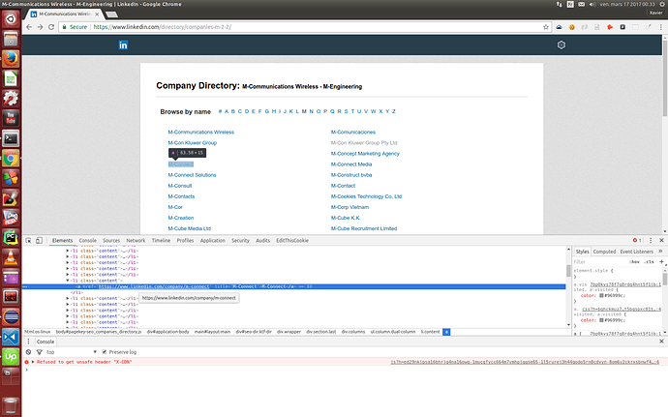Open Upwork app from the dock
Screen dimensions: 668x417
click(x=11, y=356)
